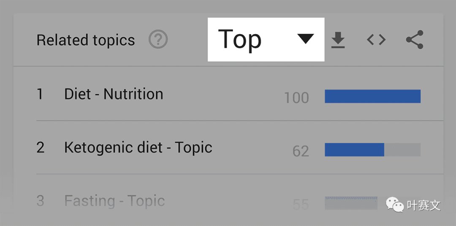The width and height of the screenshot is (456, 226).
Task: Click the help question mark icon
Action: click(158, 40)
